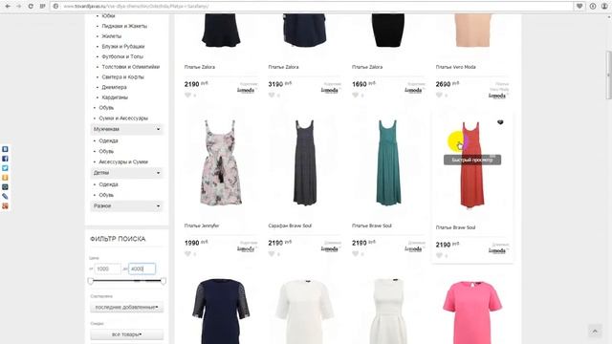This screenshot has width=612, height=344.
Task: Like the red Brave Soul dress with heart below price
Action: pyautogui.click(x=439, y=256)
